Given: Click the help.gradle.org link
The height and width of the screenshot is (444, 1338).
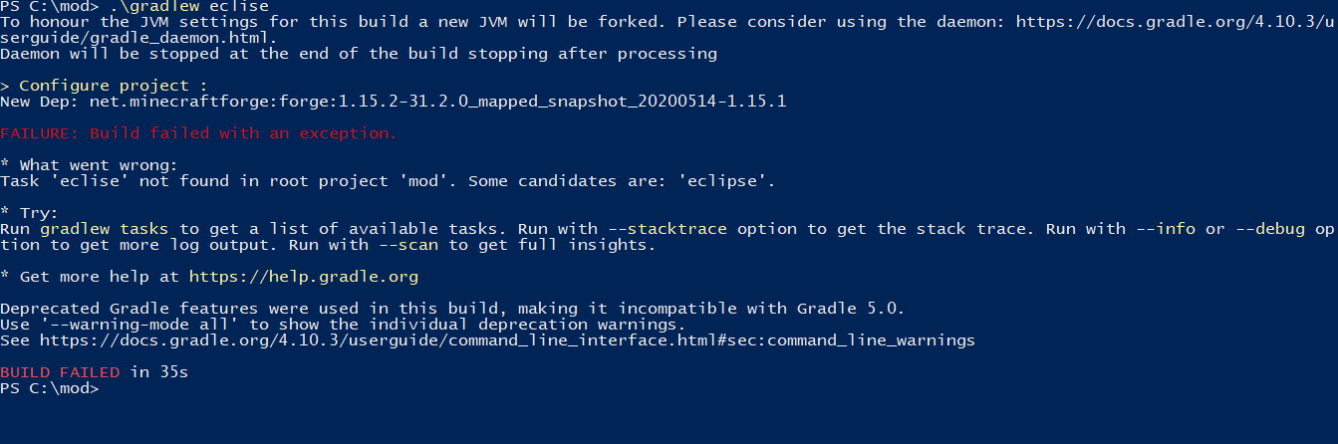Looking at the screenshot, I should (304, 277).
